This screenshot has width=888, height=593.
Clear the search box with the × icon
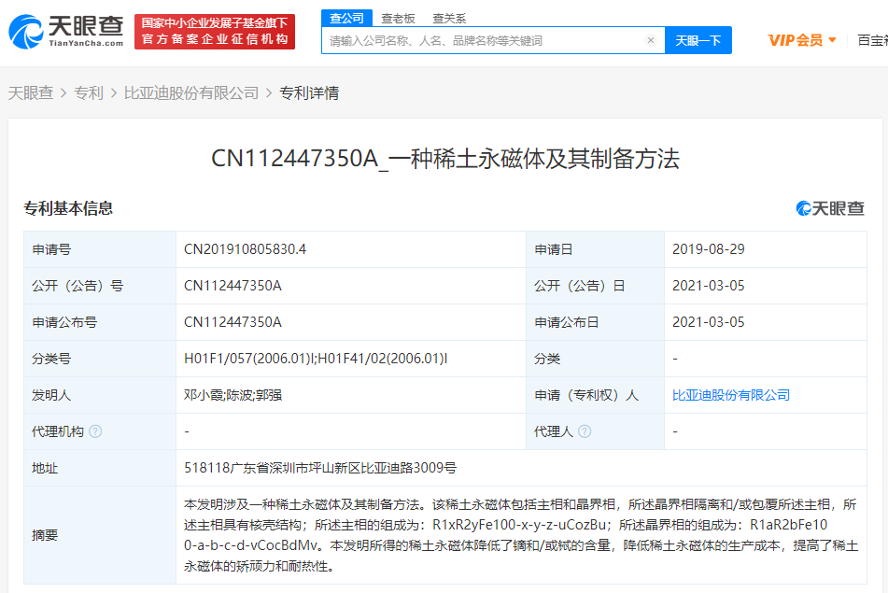pyautogui.click(x=651, y=40)
